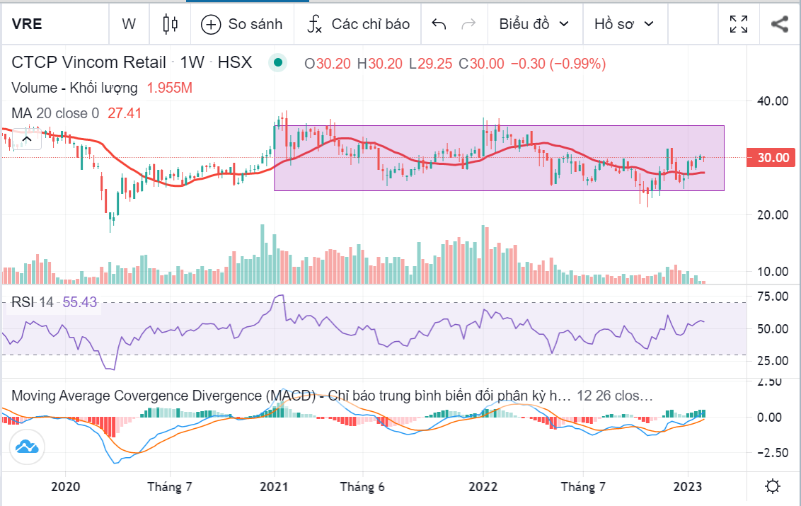The image size is (801, 506).
Task: Select the MA 20 close indicator label
Action: tap(55, 113)
